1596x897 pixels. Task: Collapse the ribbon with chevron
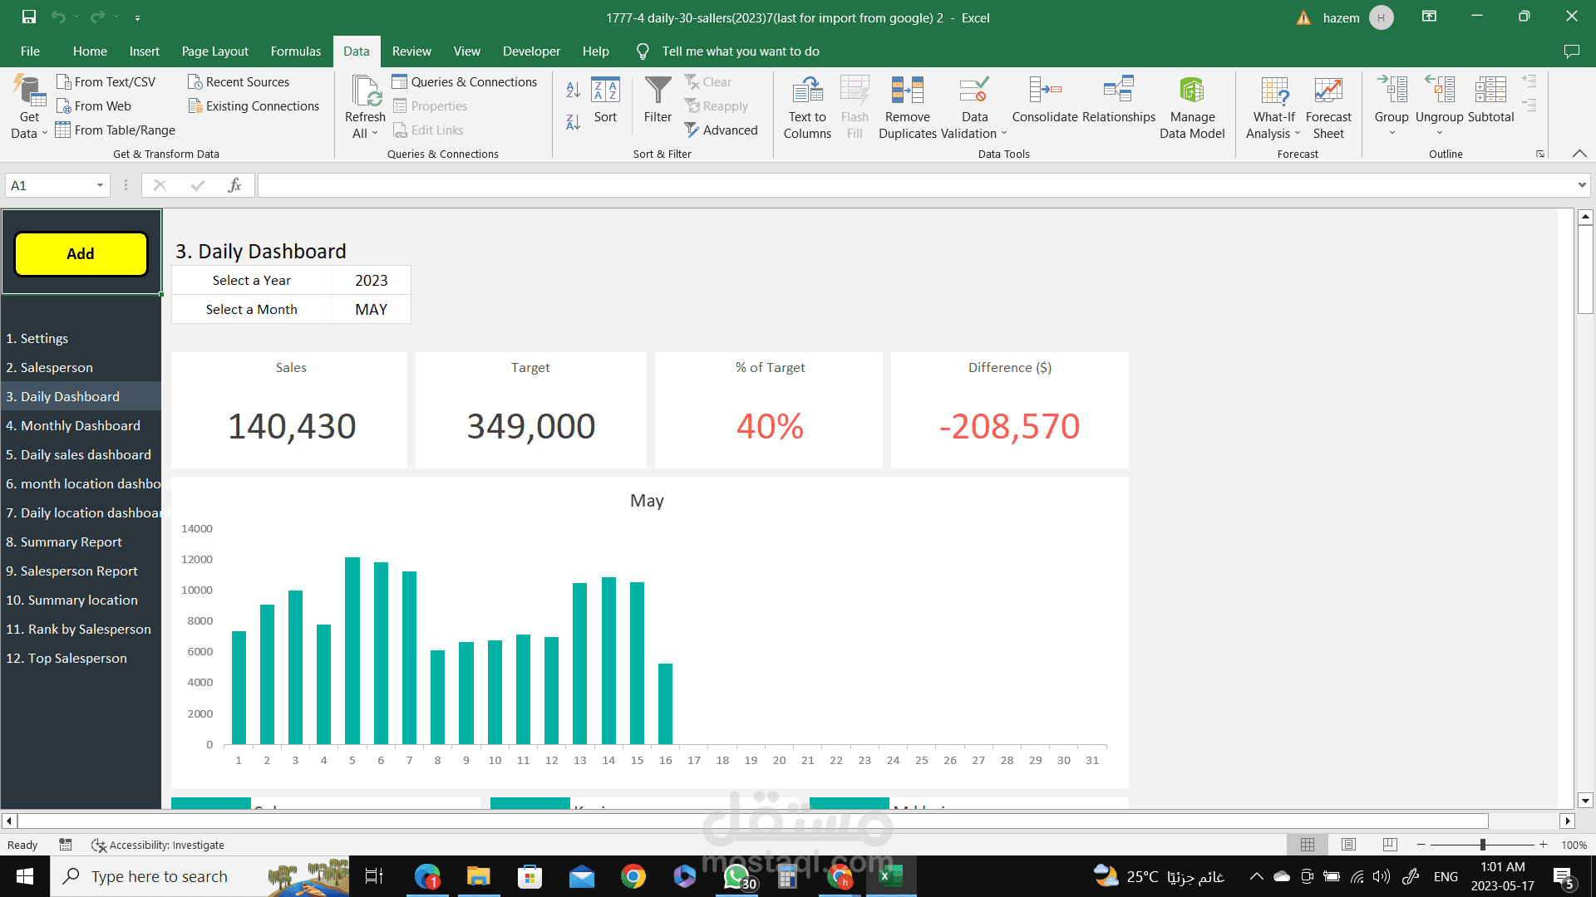click(x=1579, y=154)
